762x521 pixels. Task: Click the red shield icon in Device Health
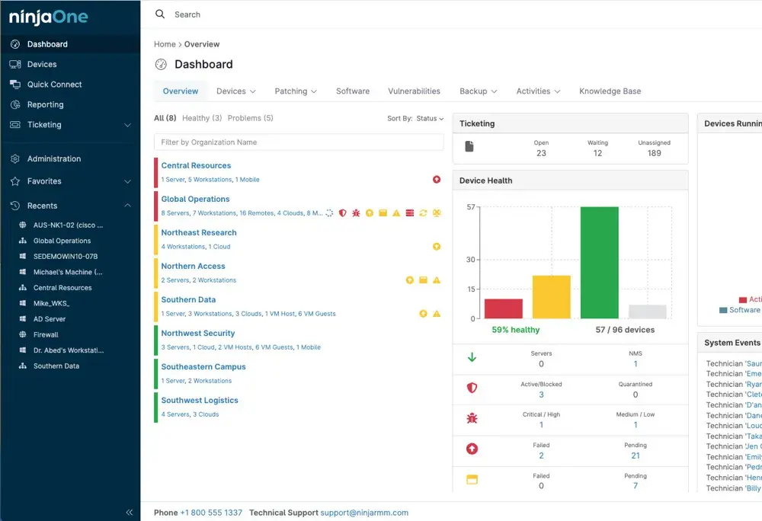coord(472,388)
